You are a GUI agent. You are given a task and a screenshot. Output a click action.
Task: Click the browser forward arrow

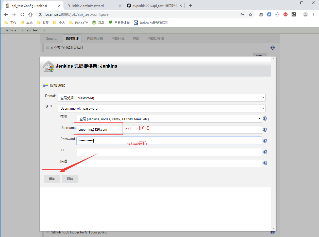(x=14, y=14)
